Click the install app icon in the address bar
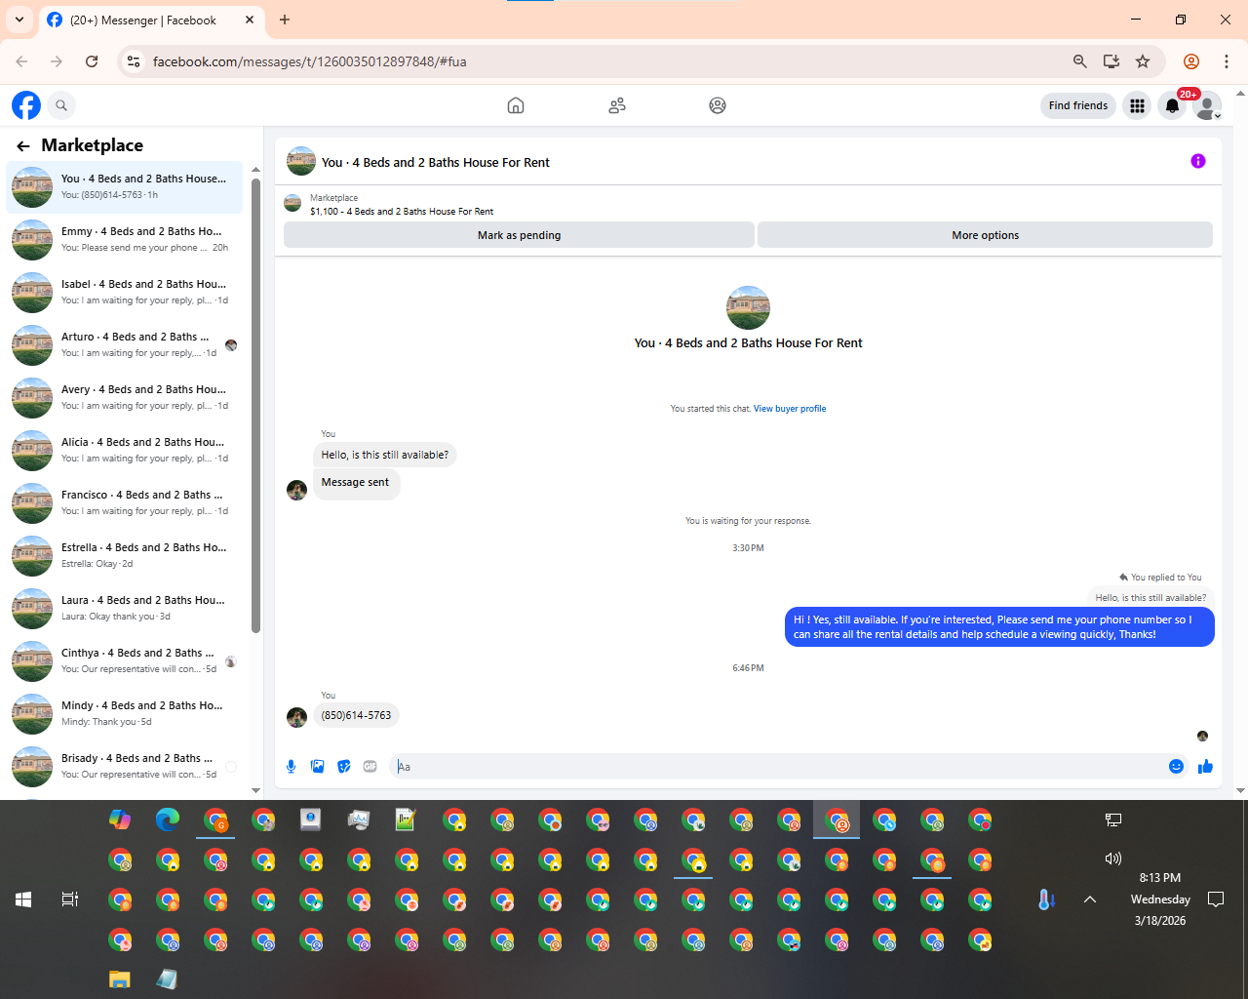This screenshot has height=999, width=1248. click(x=1111, y=61)
